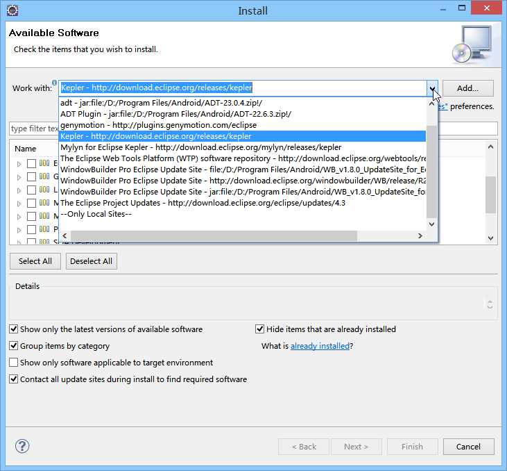
Task: Click the dropdown horizontal scrollbar thumb
Action: pyautogui.click(x=214, y=235)
